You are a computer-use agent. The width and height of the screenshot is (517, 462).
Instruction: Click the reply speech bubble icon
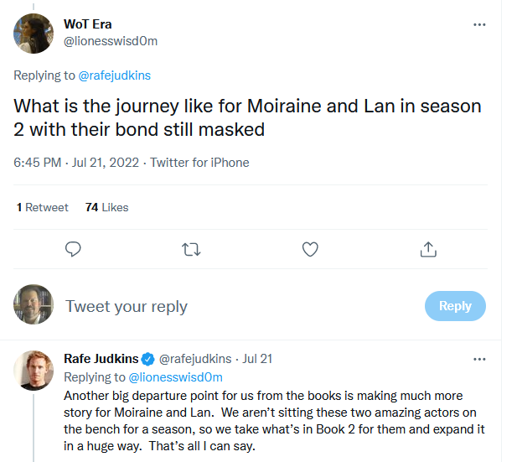[x=73, y=249]
